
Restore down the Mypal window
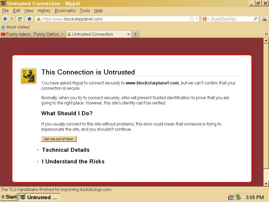(x=258, y=3)
